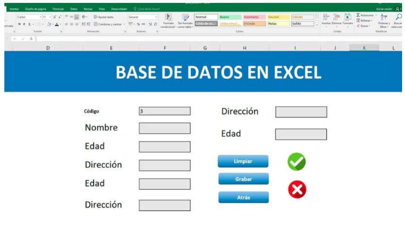Click the increase decimal icon
This screenshot has width=405, height=229.
pos(150,24)
